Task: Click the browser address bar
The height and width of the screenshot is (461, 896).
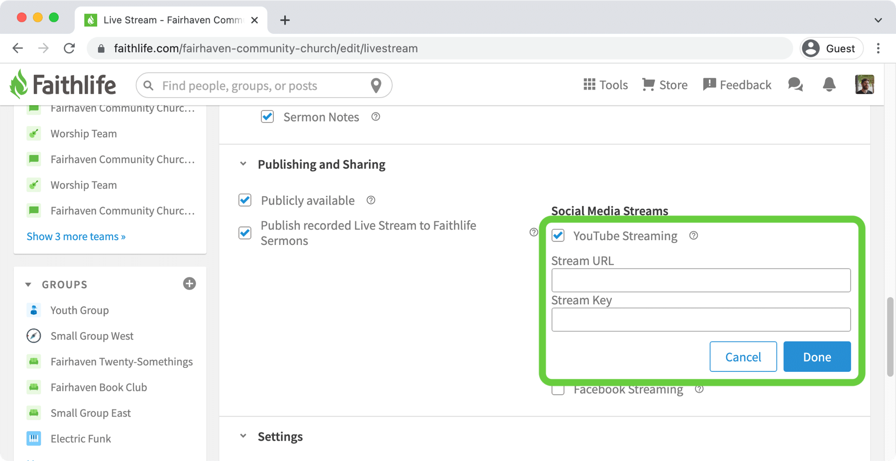Action: [440, 48]
